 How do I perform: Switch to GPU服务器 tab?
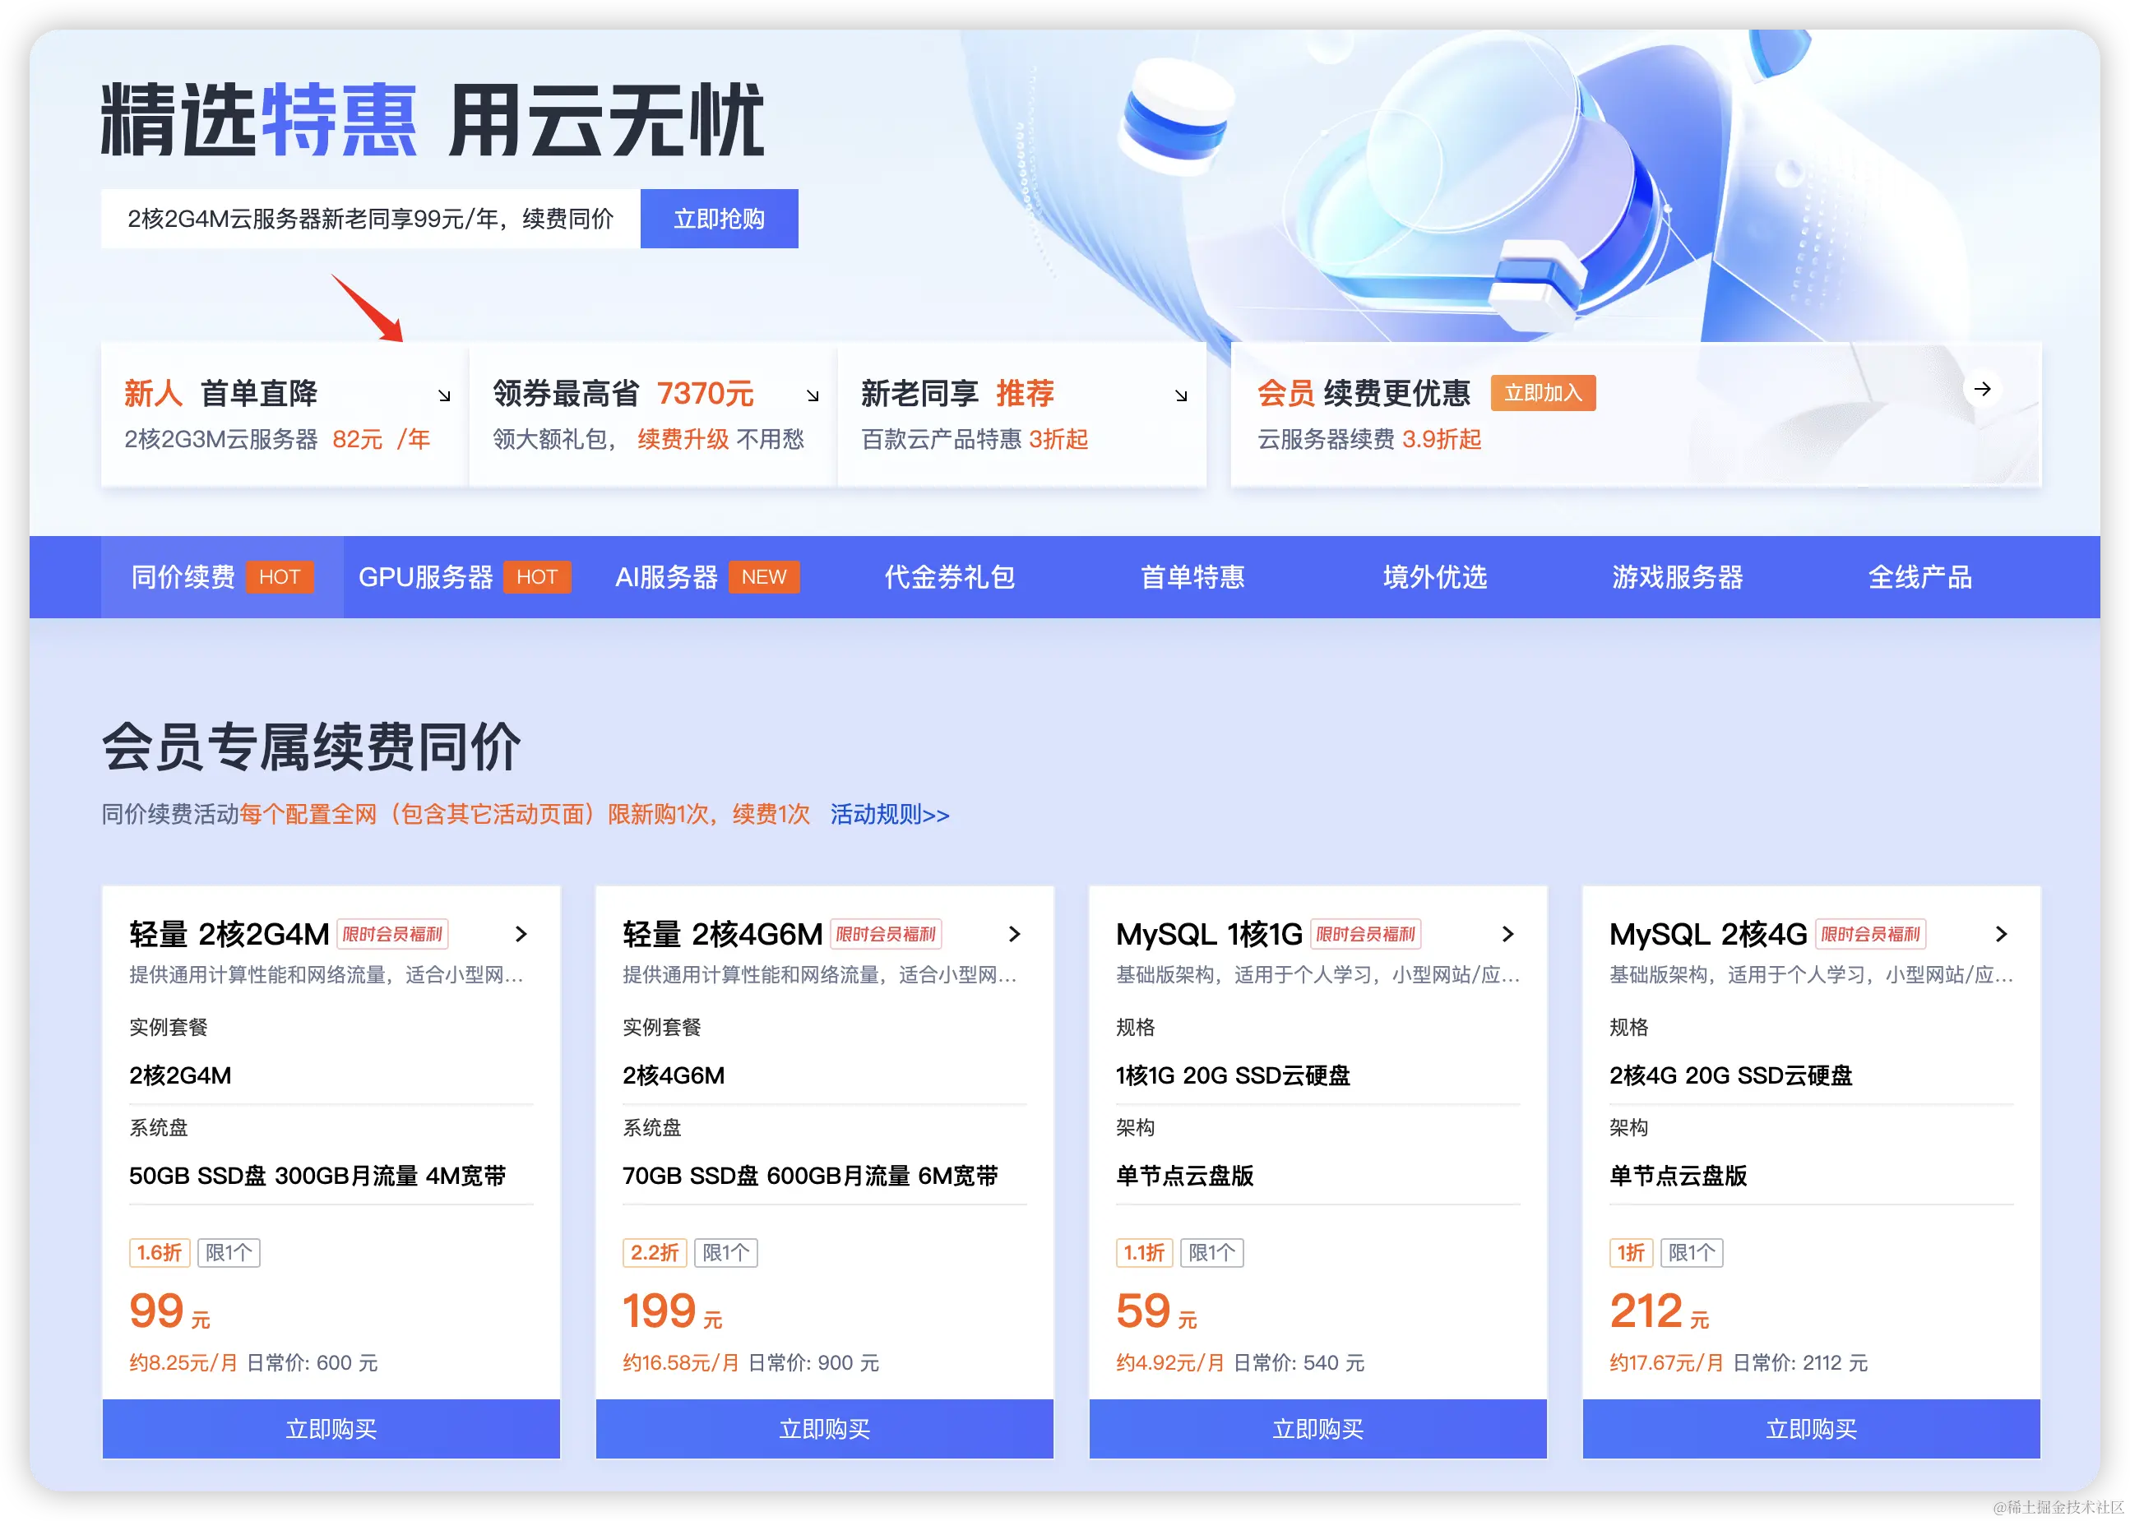[x=426, y=577]
